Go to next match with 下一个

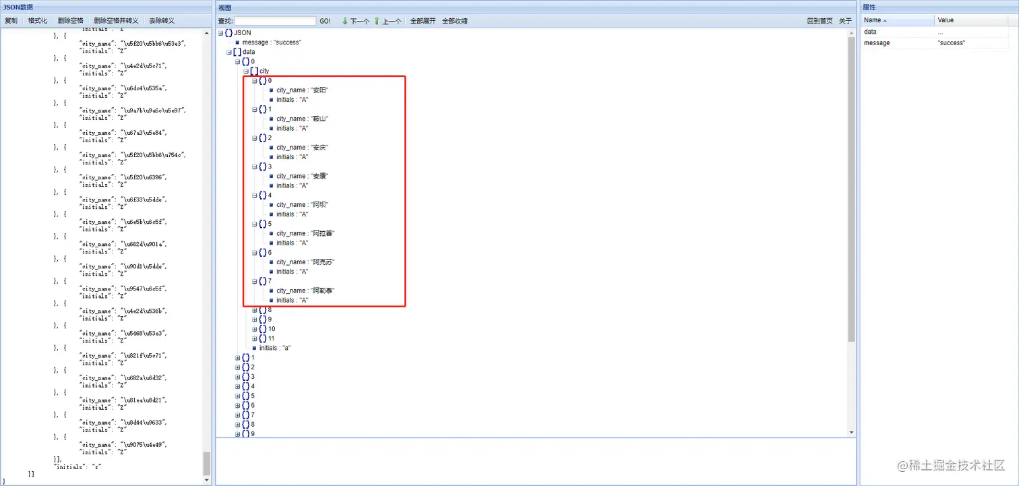click(x=355, y=22)
